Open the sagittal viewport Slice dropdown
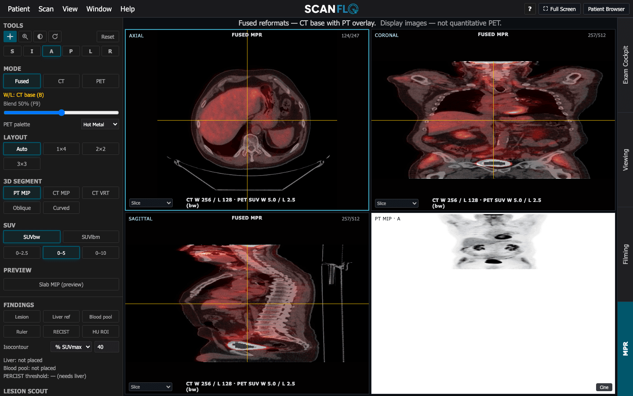 pos(151,387)
